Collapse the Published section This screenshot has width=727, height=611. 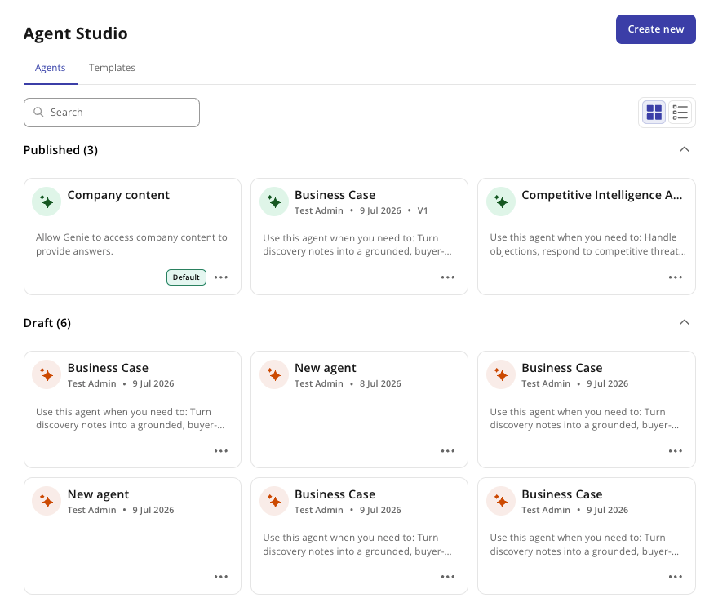(684, 149)
